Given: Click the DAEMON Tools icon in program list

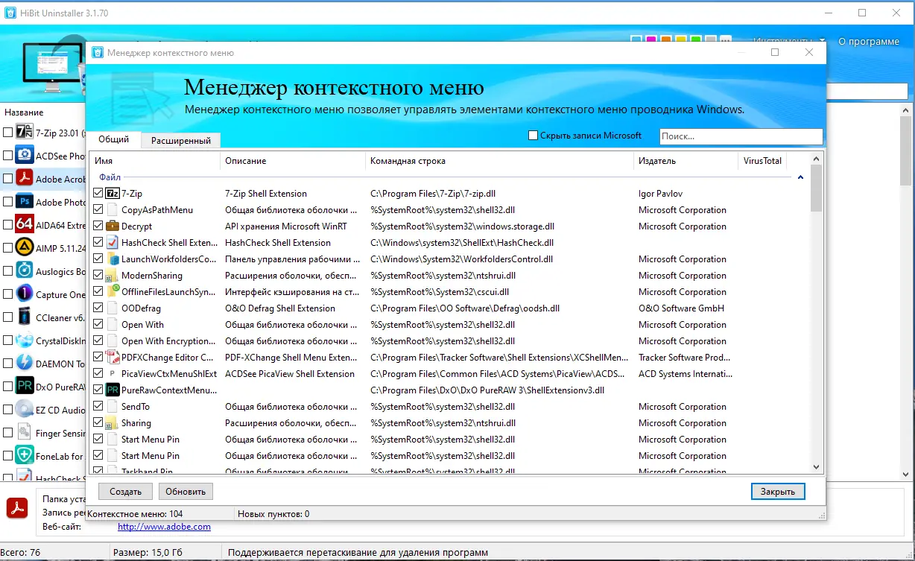Looking at the screenshot, I should pos(25,364).
